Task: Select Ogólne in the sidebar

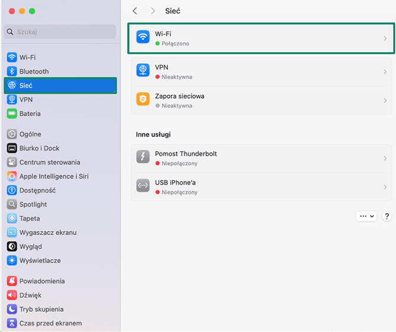Action: tap(30, 134)
